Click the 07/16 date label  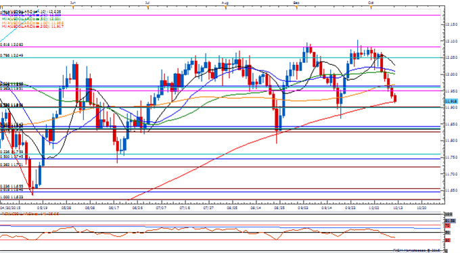tap(185, 208)
